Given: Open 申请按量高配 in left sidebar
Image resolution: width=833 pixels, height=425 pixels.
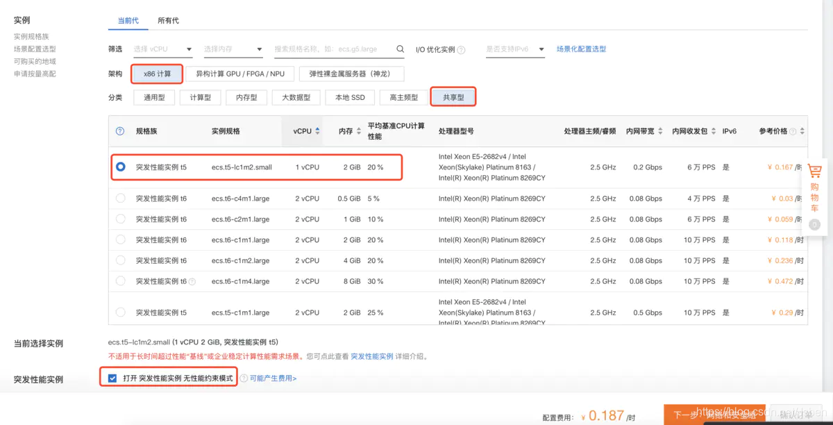Looking at the screenshot, I should [x=35, y=74].
